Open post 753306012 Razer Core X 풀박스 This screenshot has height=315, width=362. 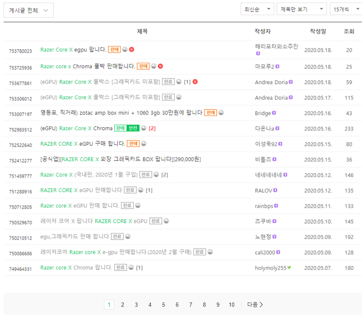point(100,97)
